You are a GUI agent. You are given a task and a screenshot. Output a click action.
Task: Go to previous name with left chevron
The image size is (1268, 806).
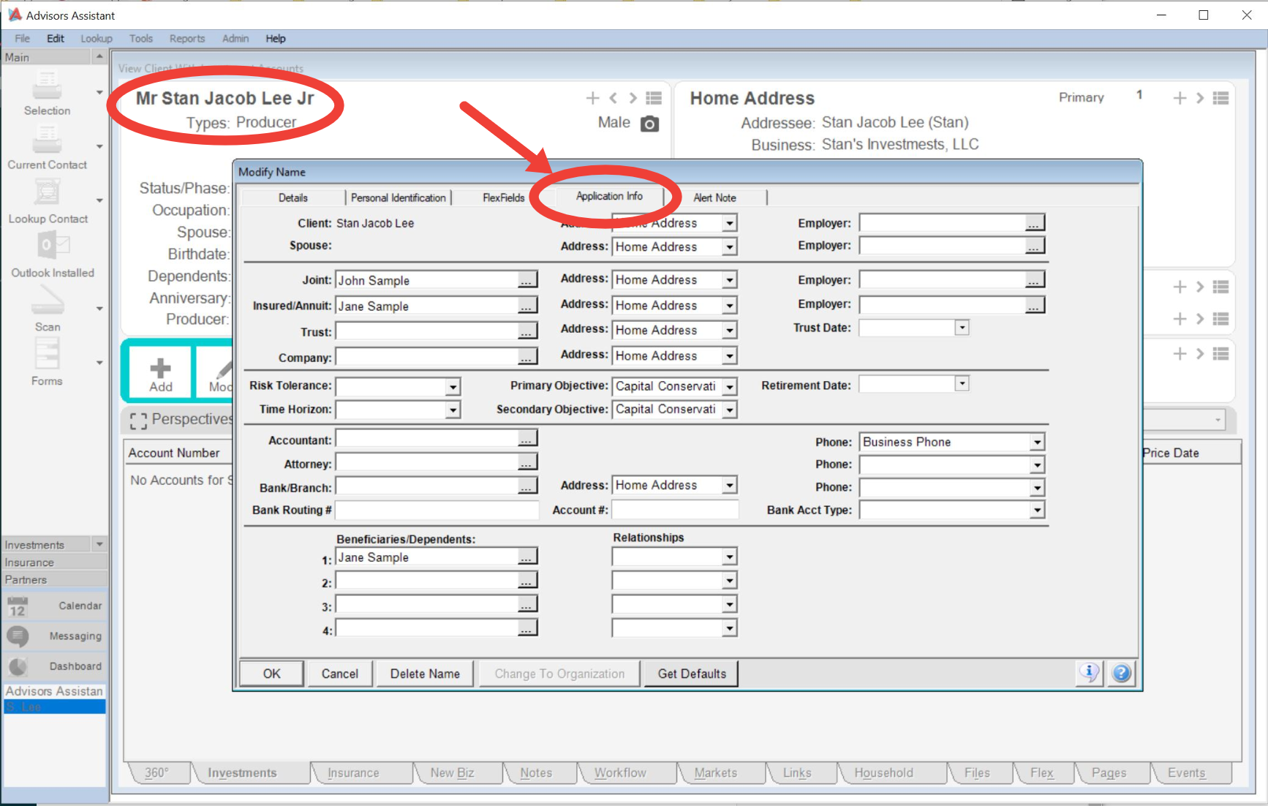tap(614, 98)
